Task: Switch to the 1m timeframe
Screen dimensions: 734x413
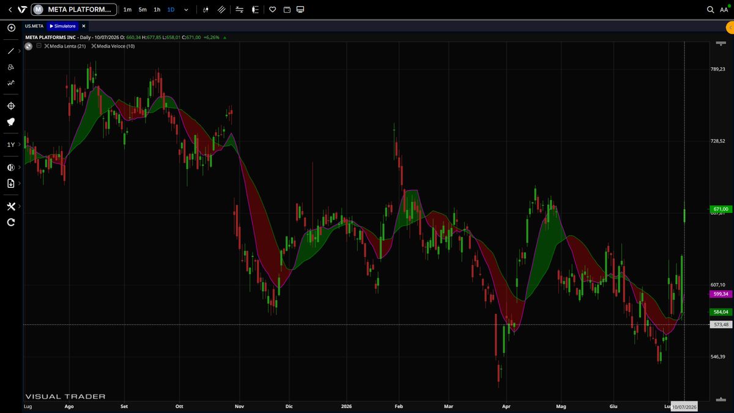Action: [127, 10]
